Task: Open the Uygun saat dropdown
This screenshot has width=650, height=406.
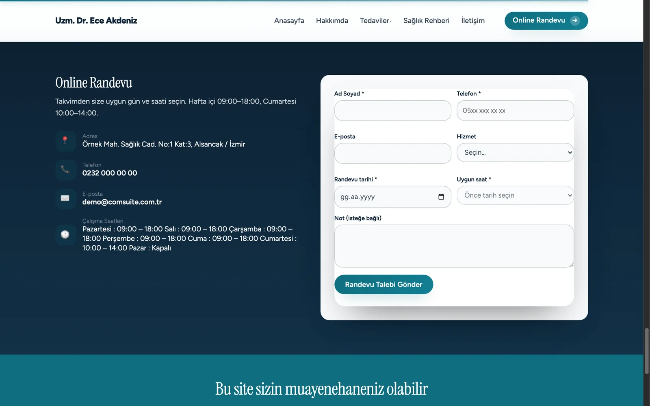Action: click(515, 195)
